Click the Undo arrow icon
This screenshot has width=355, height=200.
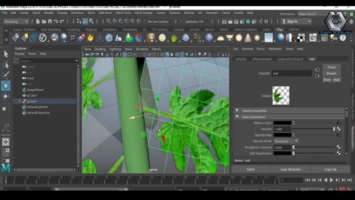(55, 22)
